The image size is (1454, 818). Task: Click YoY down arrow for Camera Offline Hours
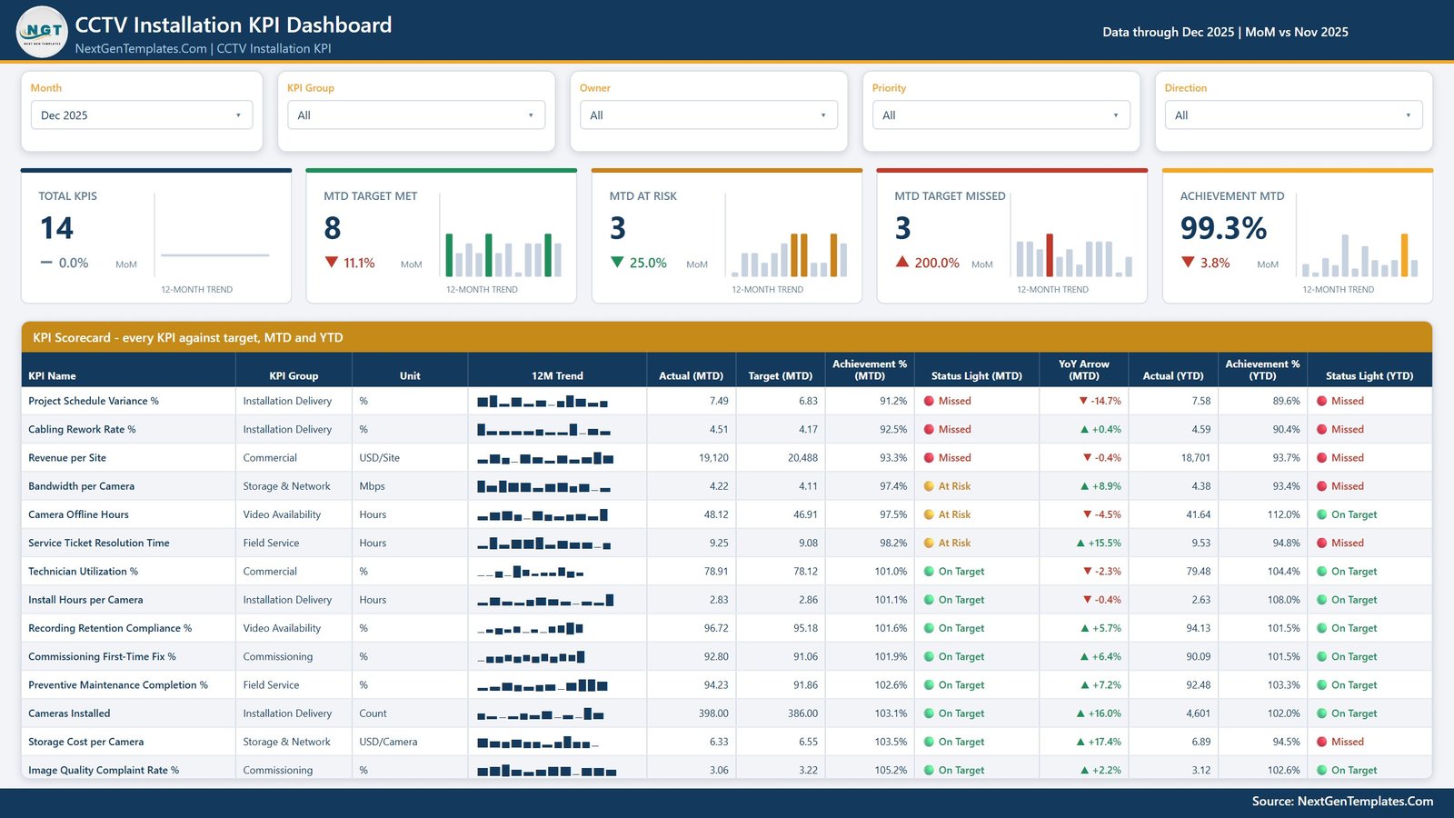1087,514
